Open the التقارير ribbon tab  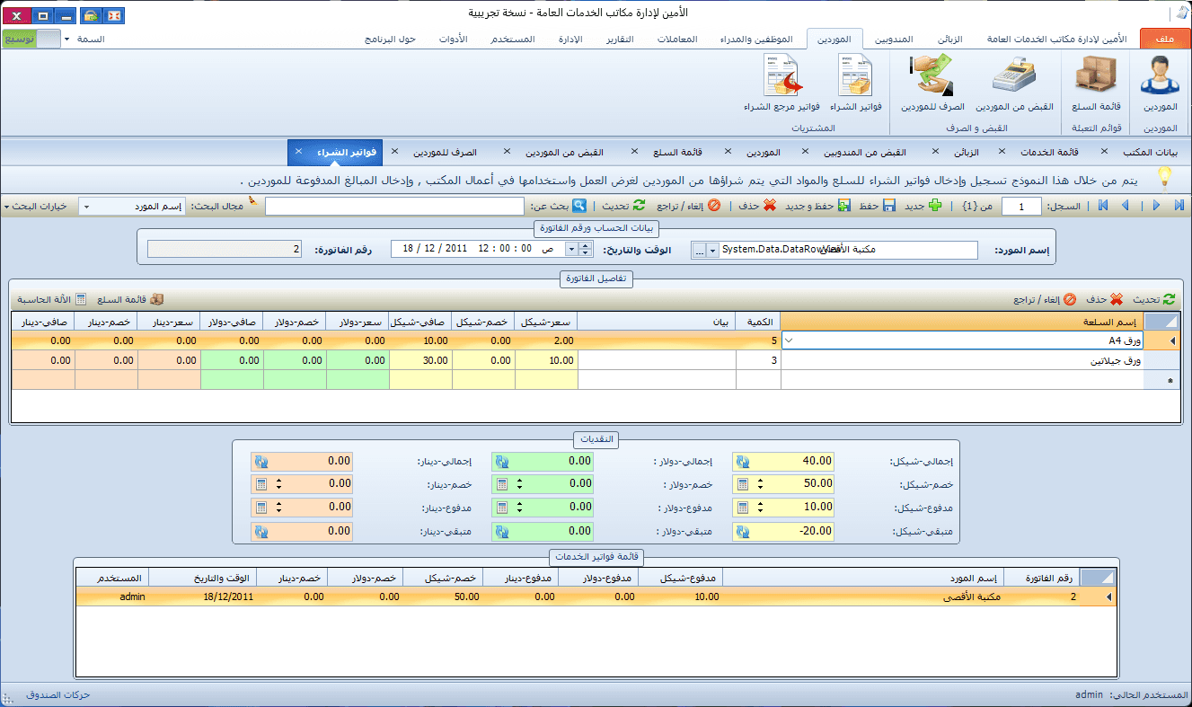tap(620, 40)
